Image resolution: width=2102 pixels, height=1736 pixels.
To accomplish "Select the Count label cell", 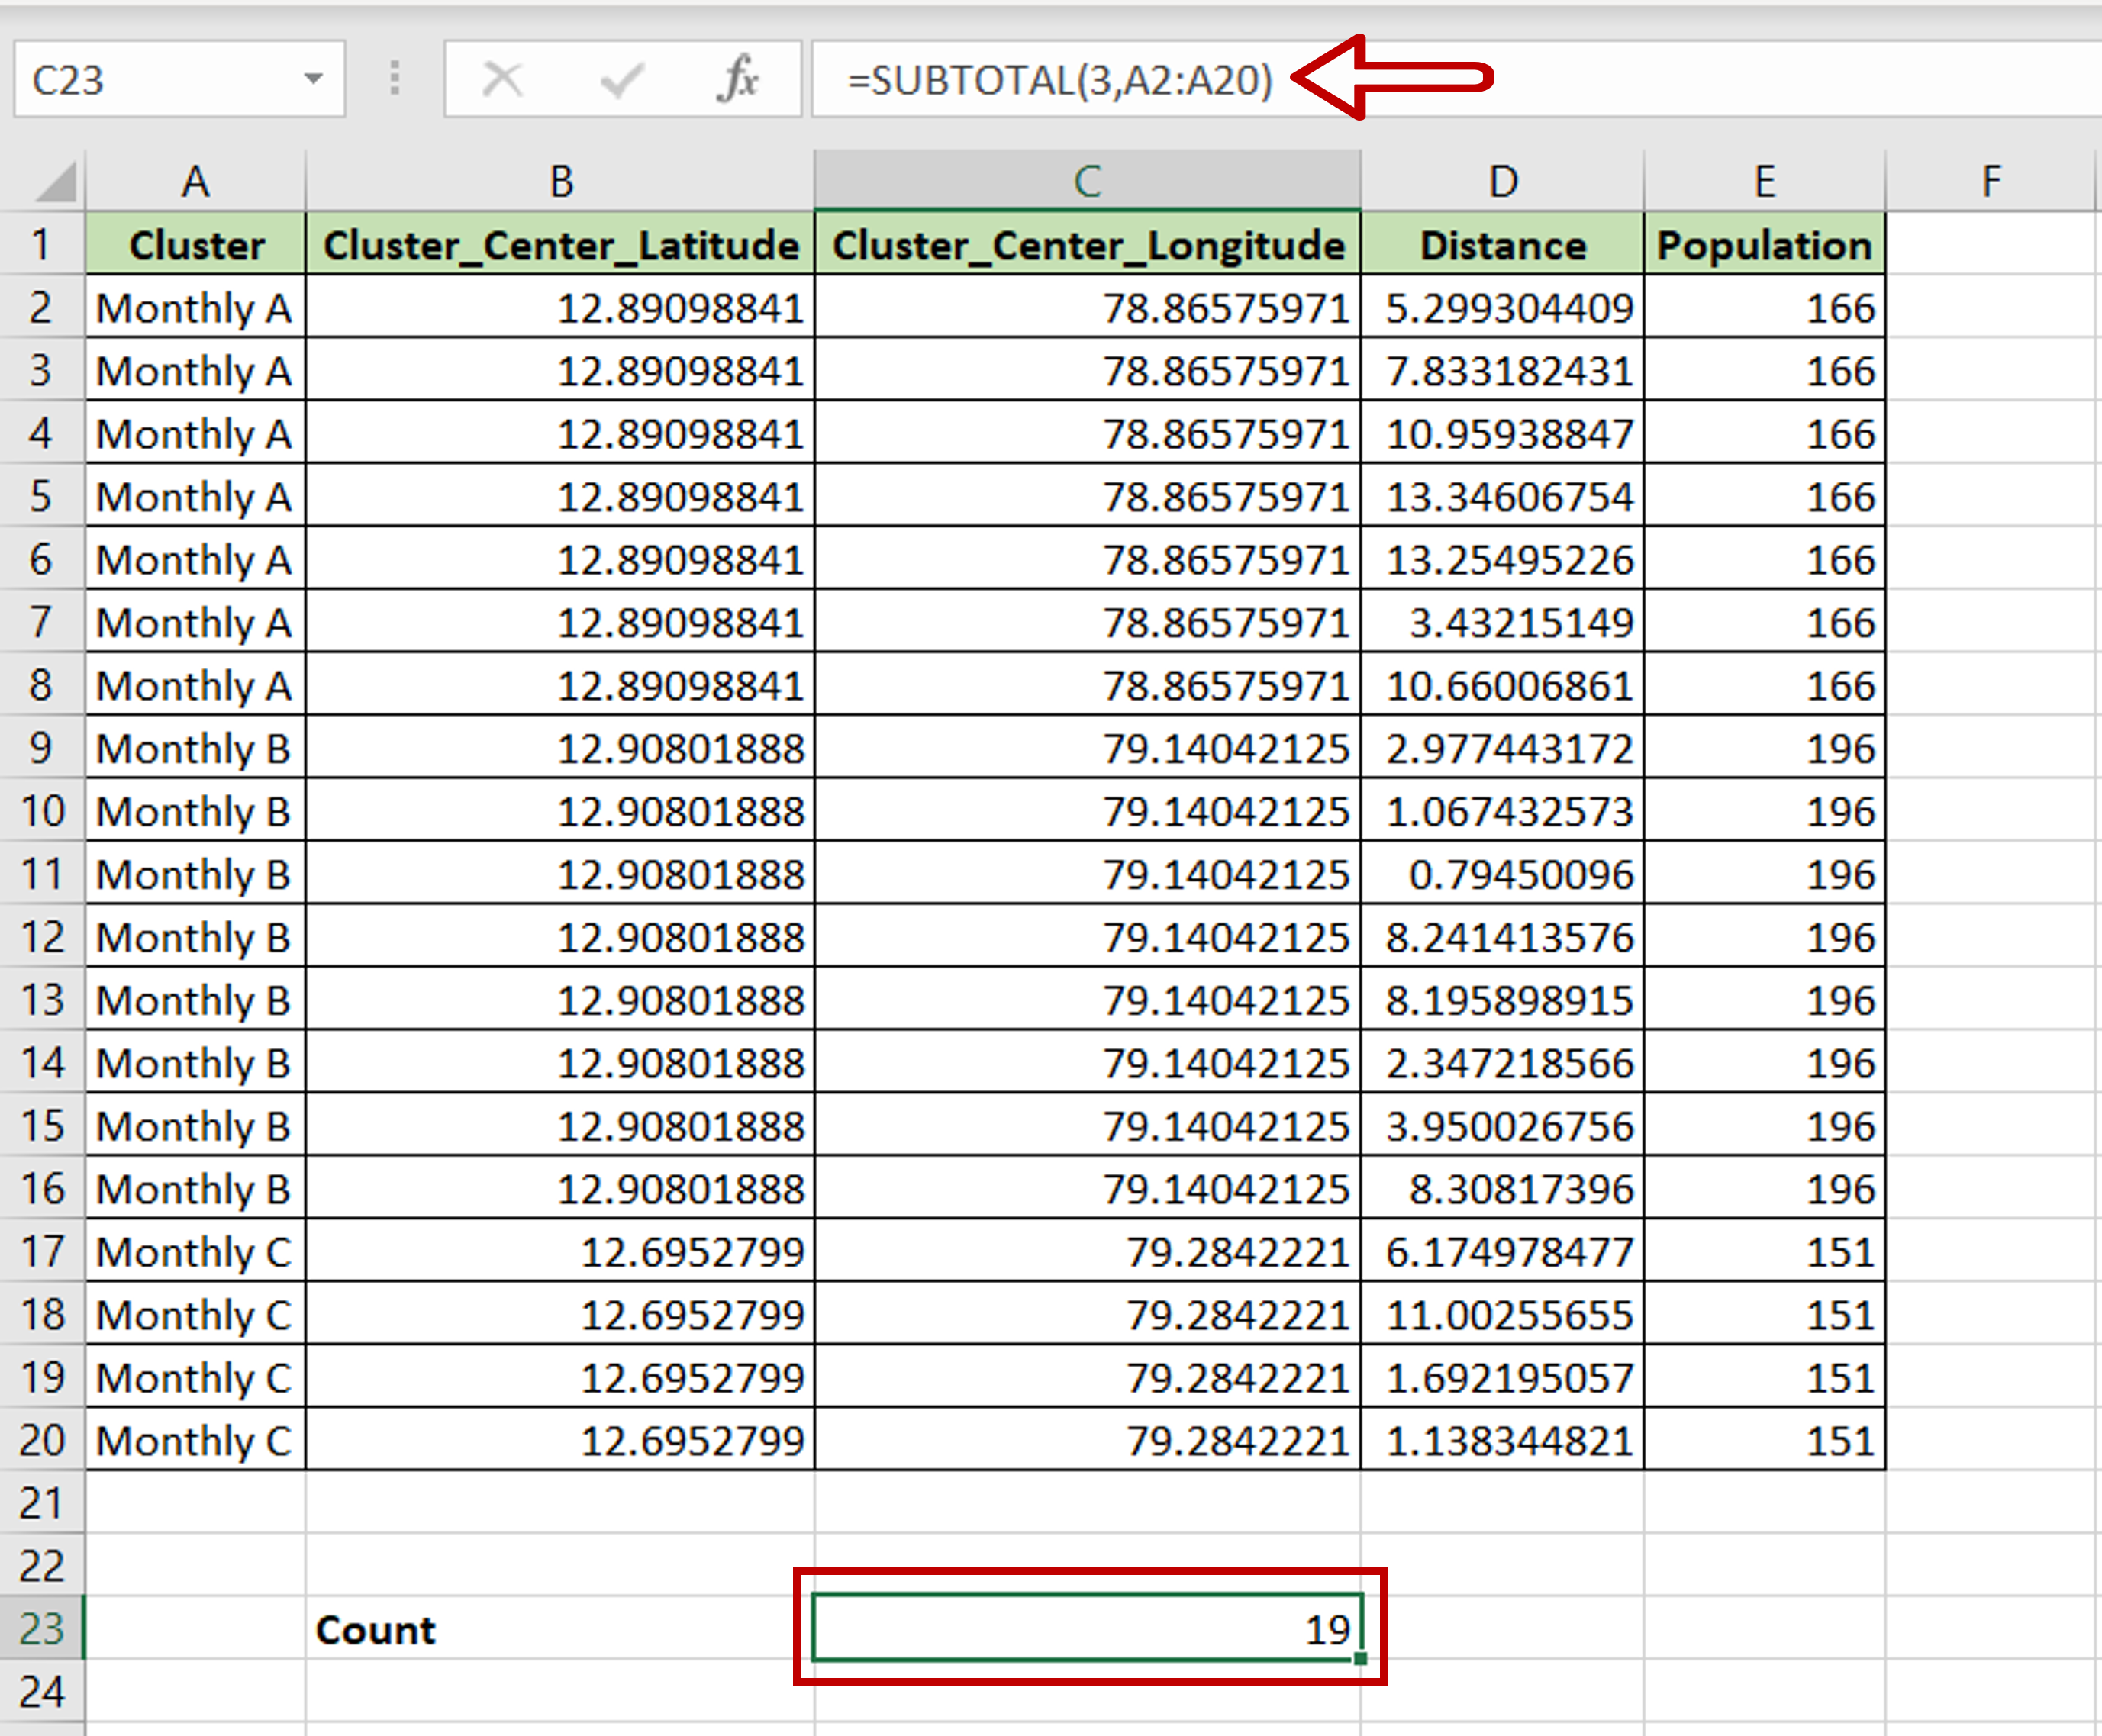I will coord(560,1628).
